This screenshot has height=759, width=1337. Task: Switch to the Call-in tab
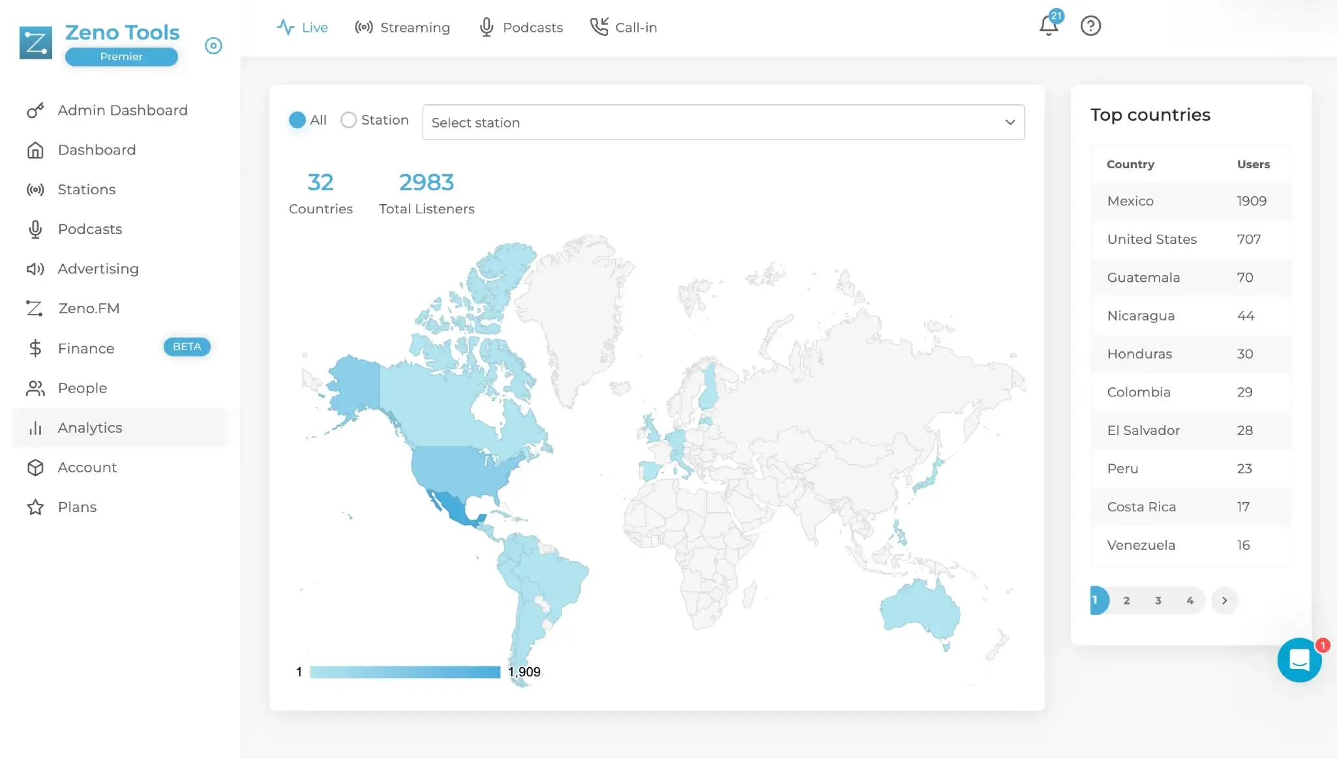[x=623, y=27]
